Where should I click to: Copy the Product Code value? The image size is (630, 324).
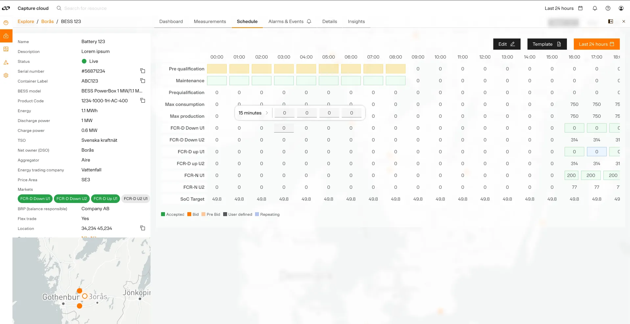click(143, 101)
